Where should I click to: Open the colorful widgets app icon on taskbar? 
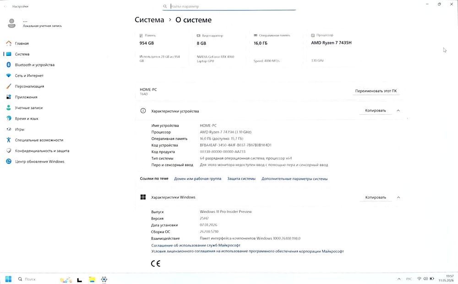point(65,280)
